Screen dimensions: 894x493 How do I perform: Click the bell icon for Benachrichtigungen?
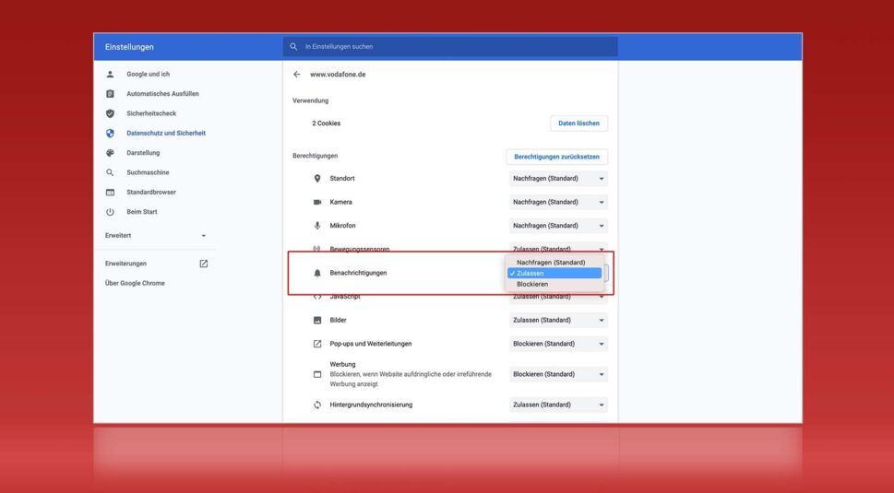pyautogui.click(x=317, y=274)
